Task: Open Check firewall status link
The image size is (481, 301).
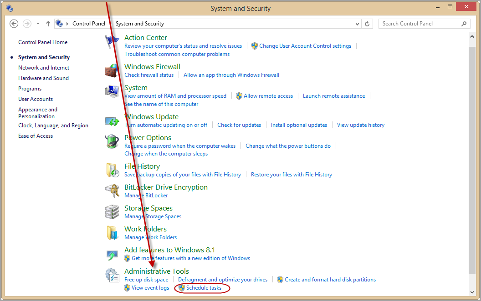Action: click(x=149, y=75)
